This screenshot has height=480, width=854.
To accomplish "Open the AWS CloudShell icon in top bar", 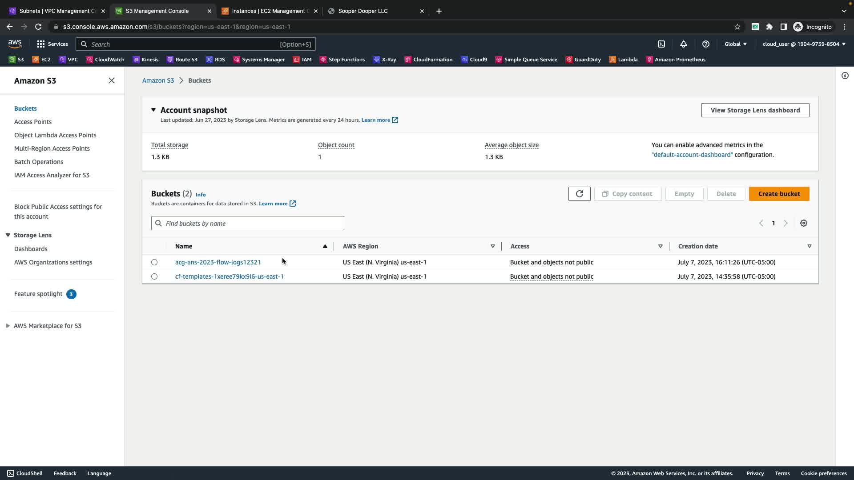I will click(661, 44).
